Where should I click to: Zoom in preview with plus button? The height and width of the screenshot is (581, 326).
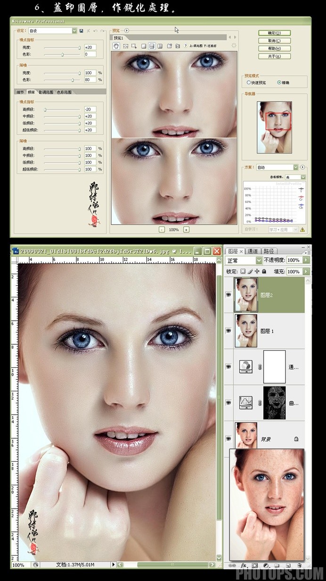186,229
